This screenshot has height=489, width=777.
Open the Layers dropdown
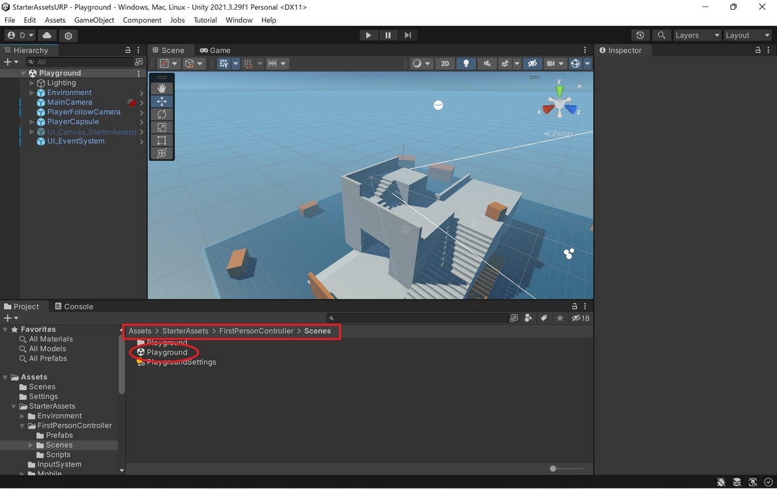click(x=696, y=36)
